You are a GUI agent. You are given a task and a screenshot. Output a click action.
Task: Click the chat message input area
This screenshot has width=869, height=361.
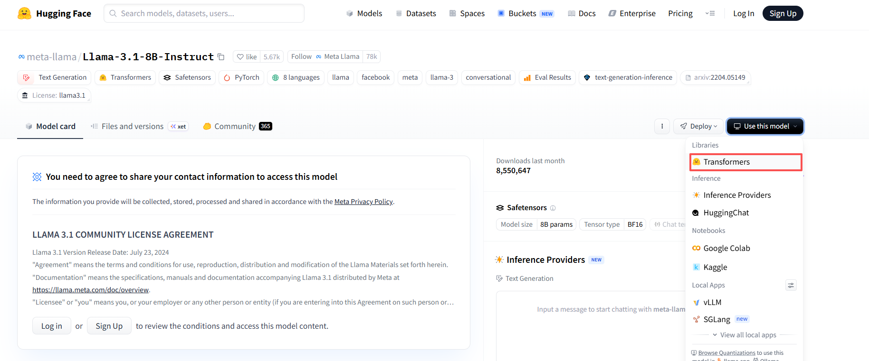(591, 325)
